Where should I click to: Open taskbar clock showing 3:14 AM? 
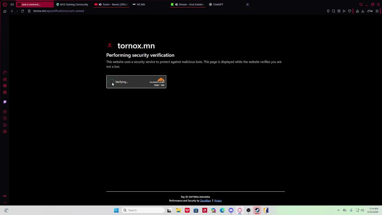coord(374,210)
